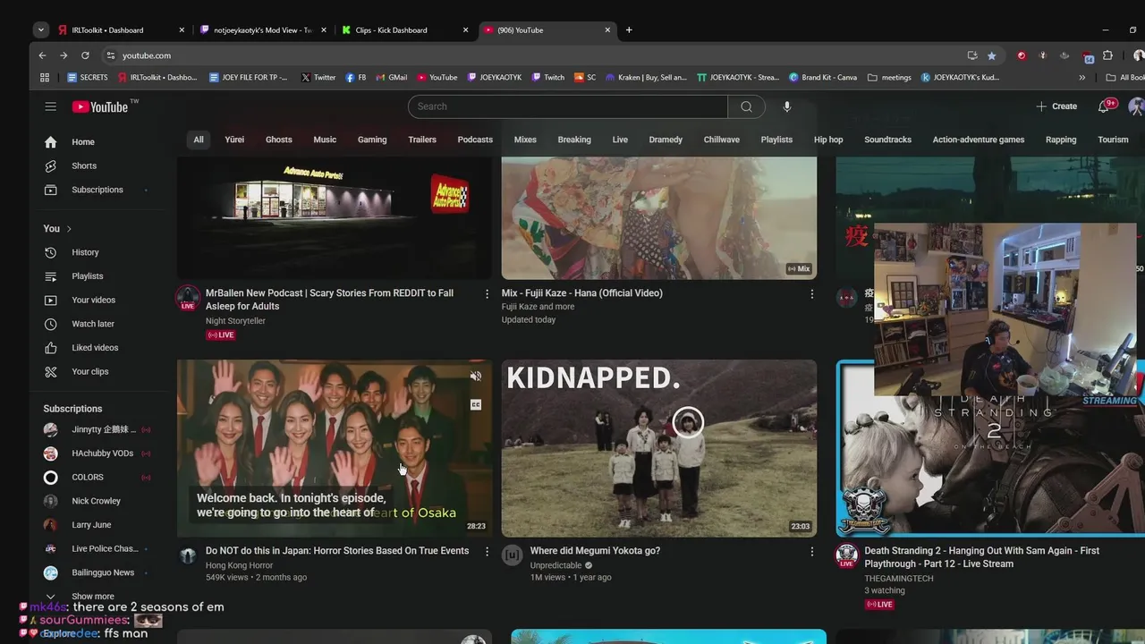
Task: Open the Nick Crowley channel
Action: pyautogui.click(x=97, y=501)
